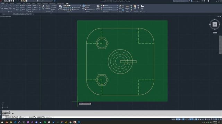This screenshot has width=222, height=124.
Task: Expand the Annotation panel
Action: [x=49, y=12]
